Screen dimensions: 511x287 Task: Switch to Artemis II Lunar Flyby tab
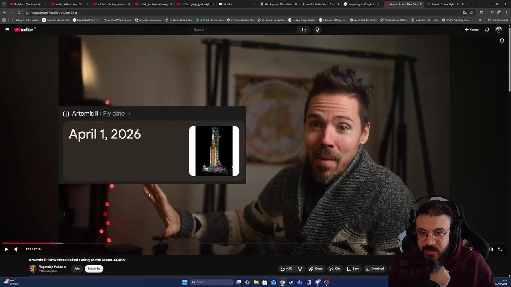445,4
